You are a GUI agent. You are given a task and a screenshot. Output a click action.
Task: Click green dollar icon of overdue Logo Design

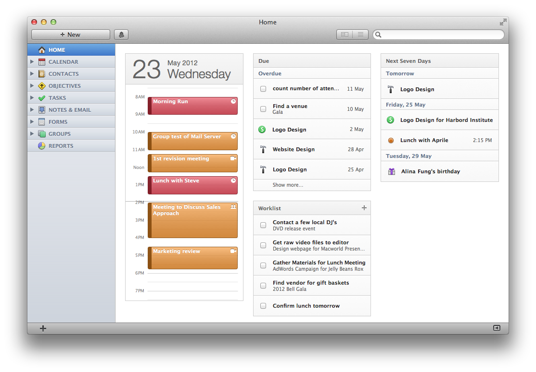pyautogui.click(x=262, y=129)
